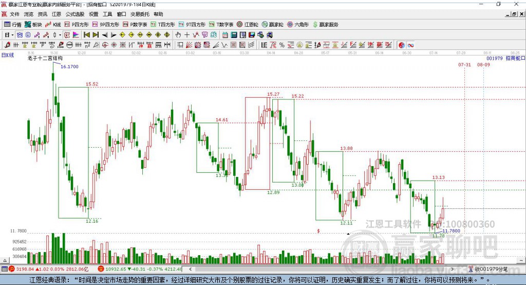This screenshot has width=526, height=285.
Task: Click the 16.1700 high price label
Action: [x=69, y=66]
